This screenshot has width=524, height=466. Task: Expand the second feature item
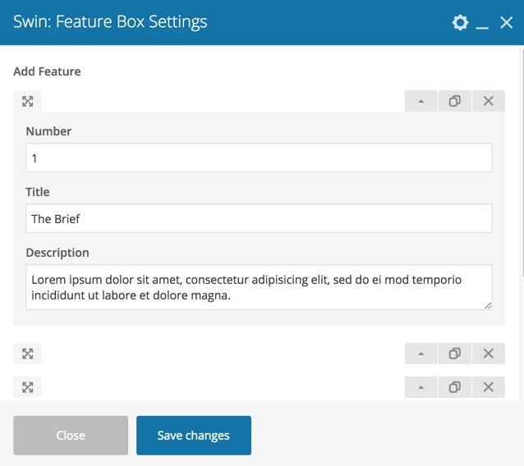(421, 353)
